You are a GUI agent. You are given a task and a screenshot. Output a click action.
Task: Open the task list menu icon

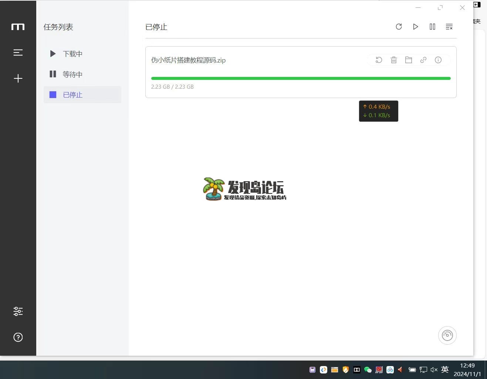click(18, 53)
